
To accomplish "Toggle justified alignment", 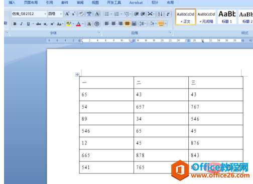I will tap(127, 23).
